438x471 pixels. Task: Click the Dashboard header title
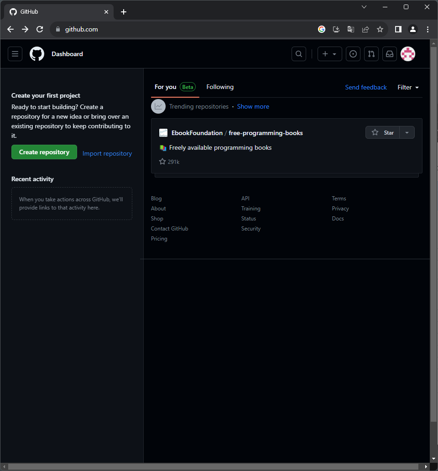click(67, 54)
